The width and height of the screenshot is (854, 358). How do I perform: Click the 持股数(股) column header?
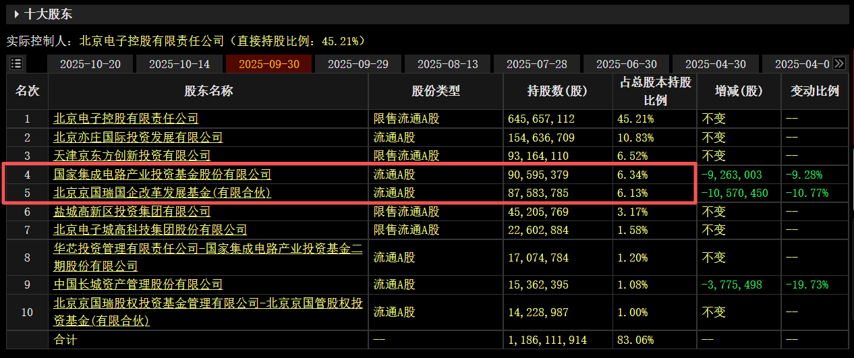point(558,91)
